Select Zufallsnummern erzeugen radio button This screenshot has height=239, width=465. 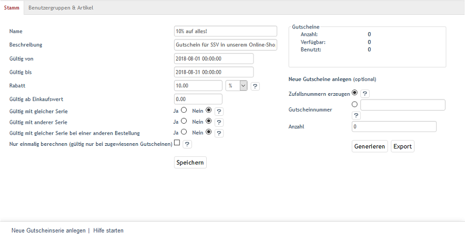click(355, 93)
